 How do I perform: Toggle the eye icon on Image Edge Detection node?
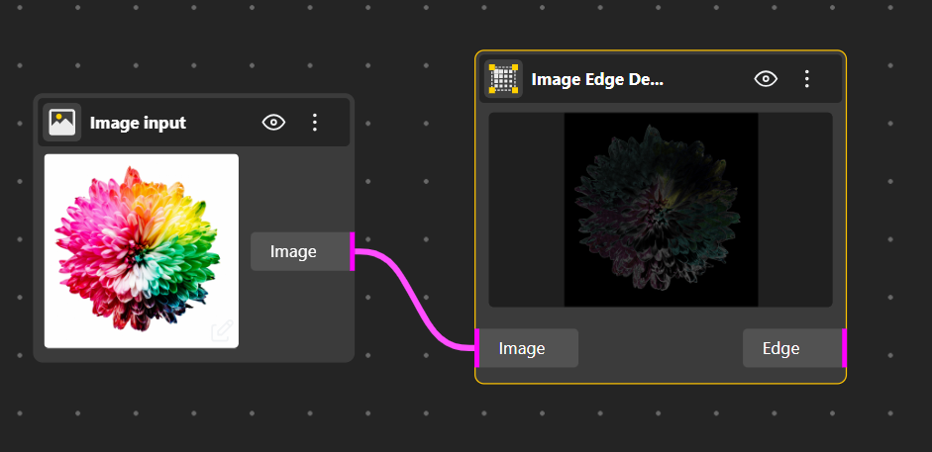[766, 79]
